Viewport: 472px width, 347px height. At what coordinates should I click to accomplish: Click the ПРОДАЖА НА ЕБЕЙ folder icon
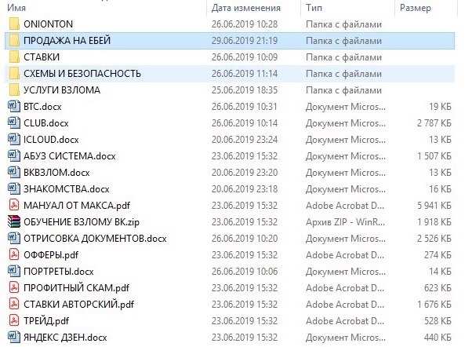(14, 40)
